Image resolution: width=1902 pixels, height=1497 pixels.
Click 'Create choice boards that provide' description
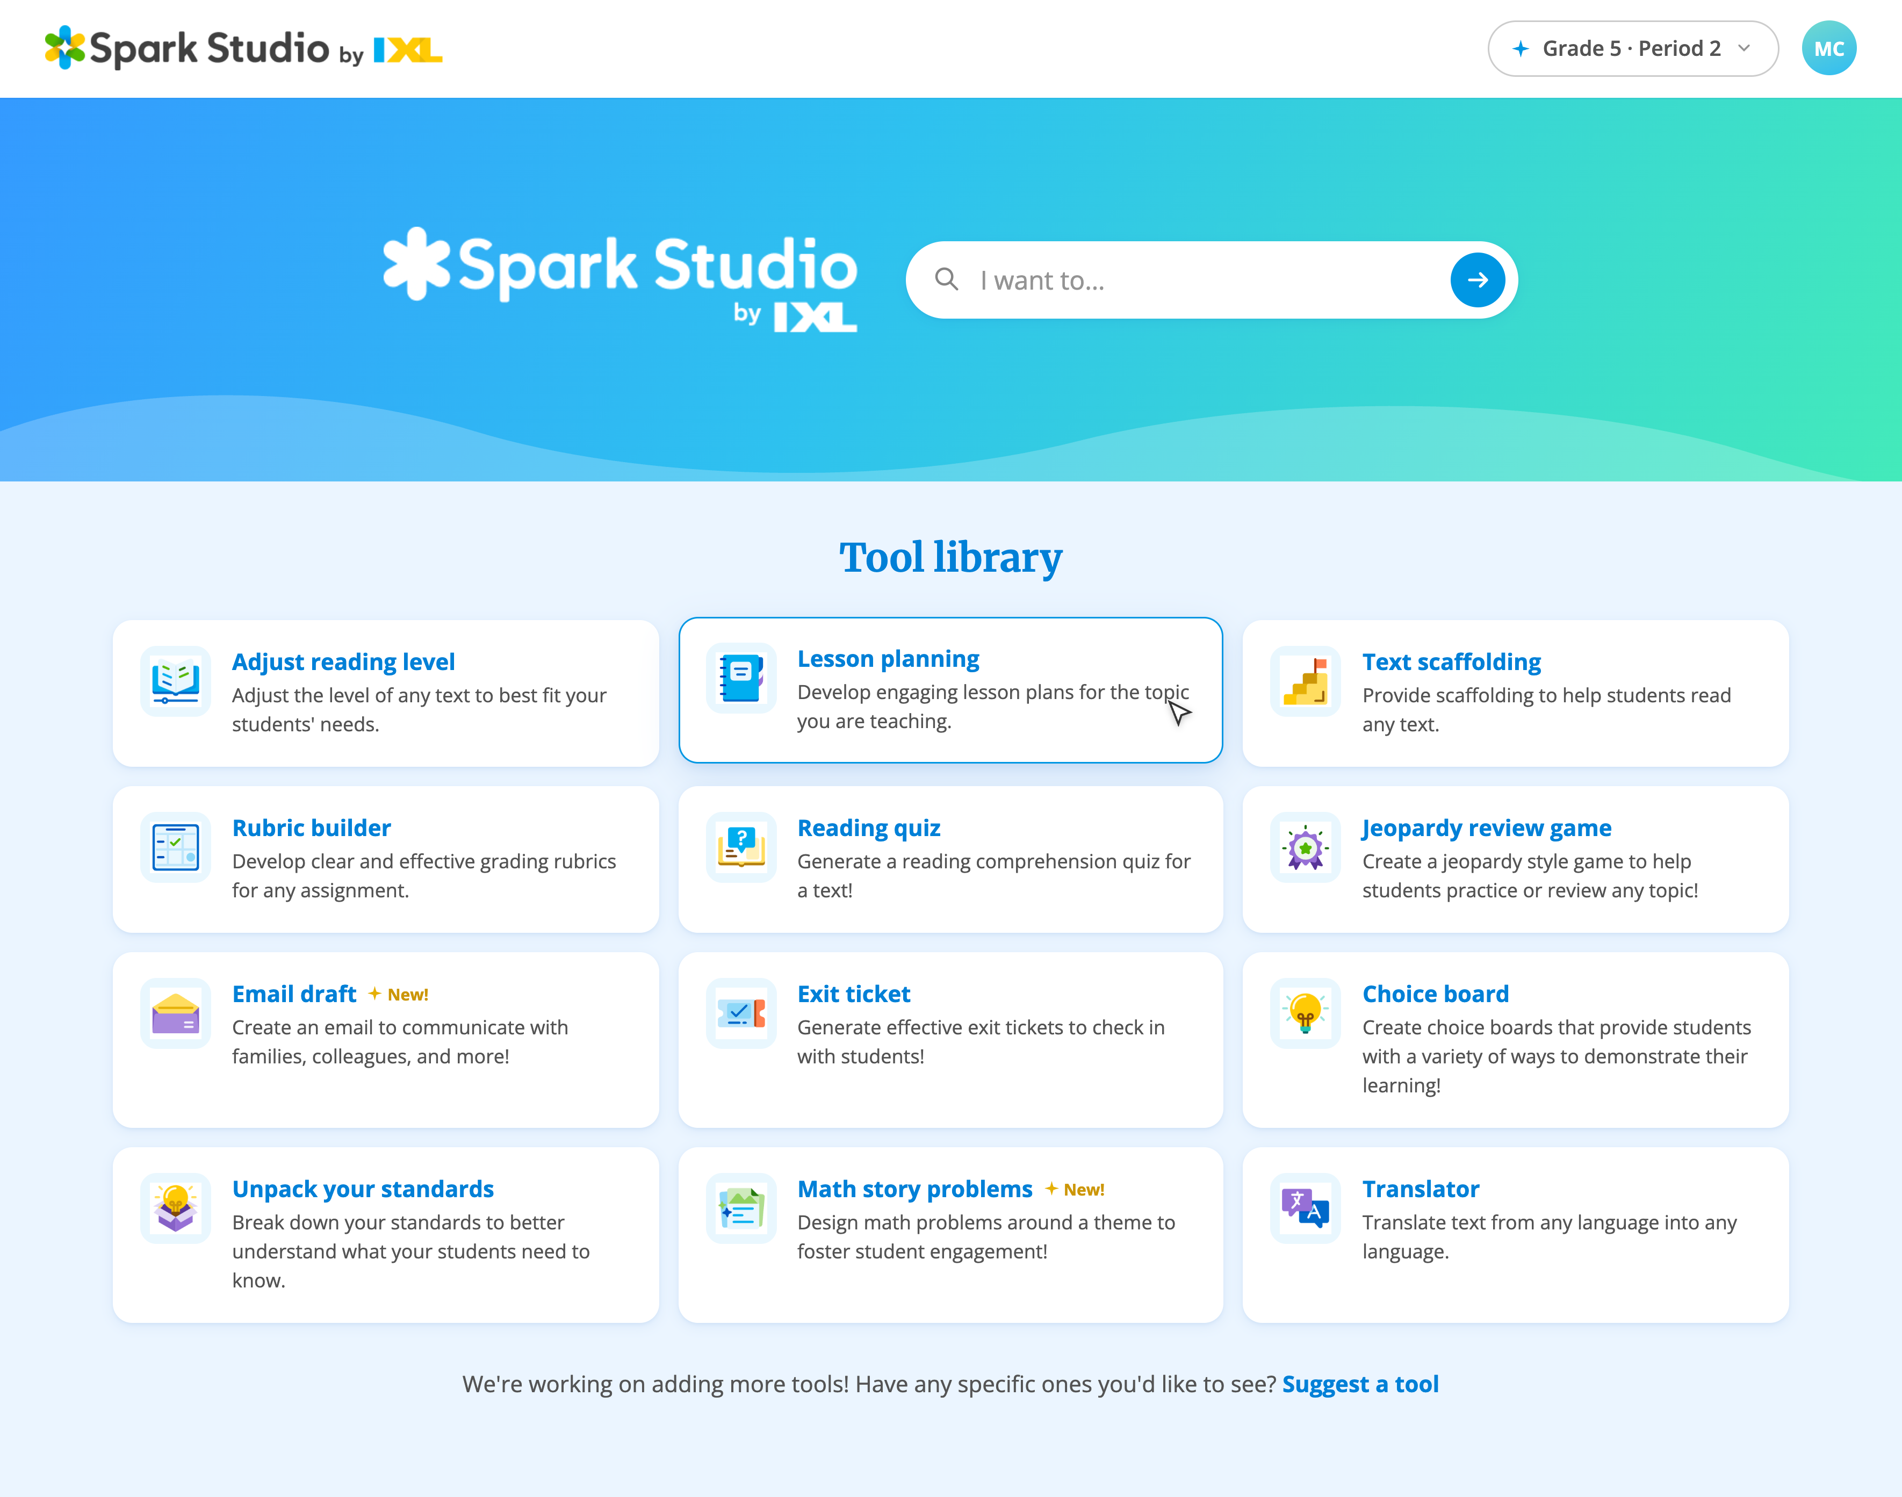pos(1557,1056)
